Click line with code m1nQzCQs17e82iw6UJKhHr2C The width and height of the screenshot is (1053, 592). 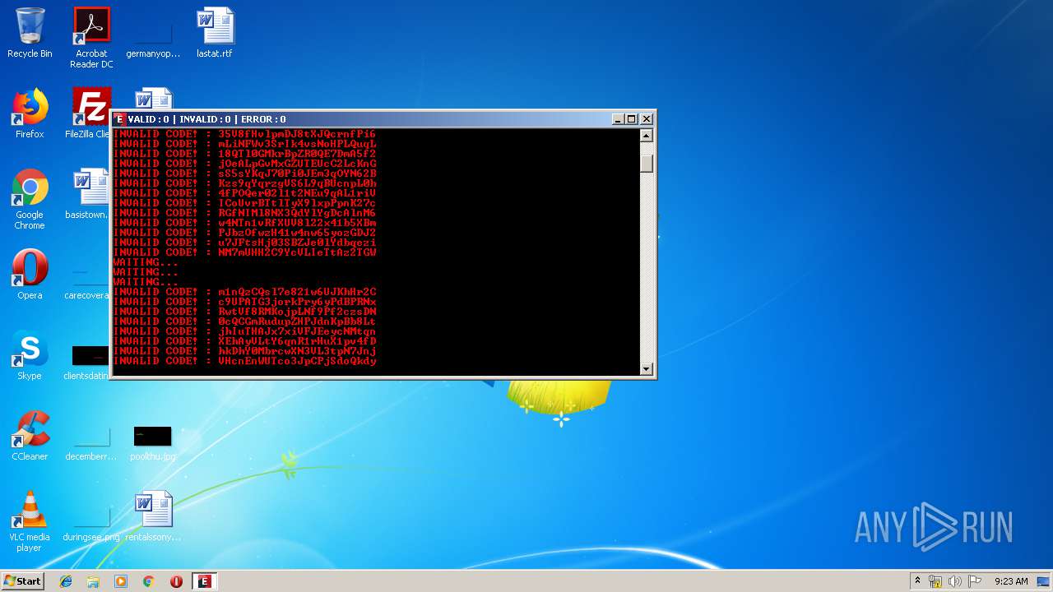click(244, 292)
